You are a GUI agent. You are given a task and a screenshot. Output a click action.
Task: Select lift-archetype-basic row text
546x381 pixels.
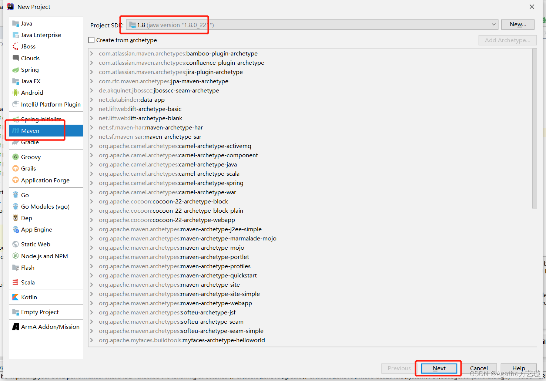[140, 109]
